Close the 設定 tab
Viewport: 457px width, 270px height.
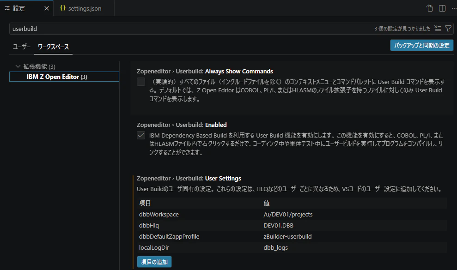point(46,8)
